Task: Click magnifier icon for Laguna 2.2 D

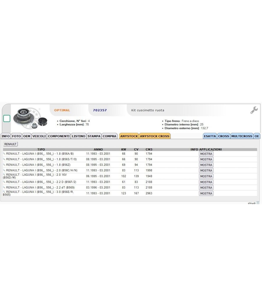Action: pos(4,182)
